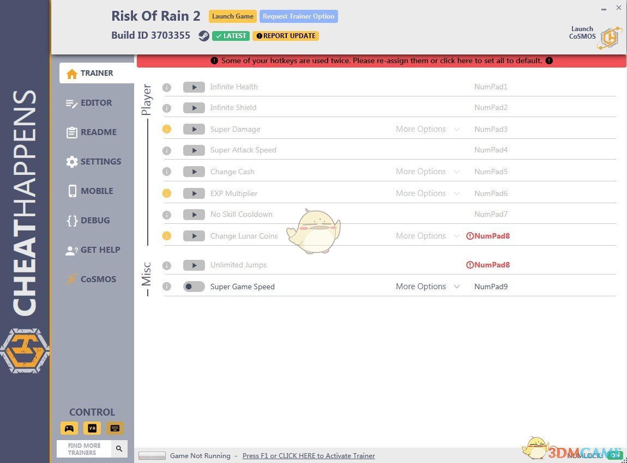Activate the Change Cash play toggle
Screen dimensions: 627x463
click(x=194, y=172)
